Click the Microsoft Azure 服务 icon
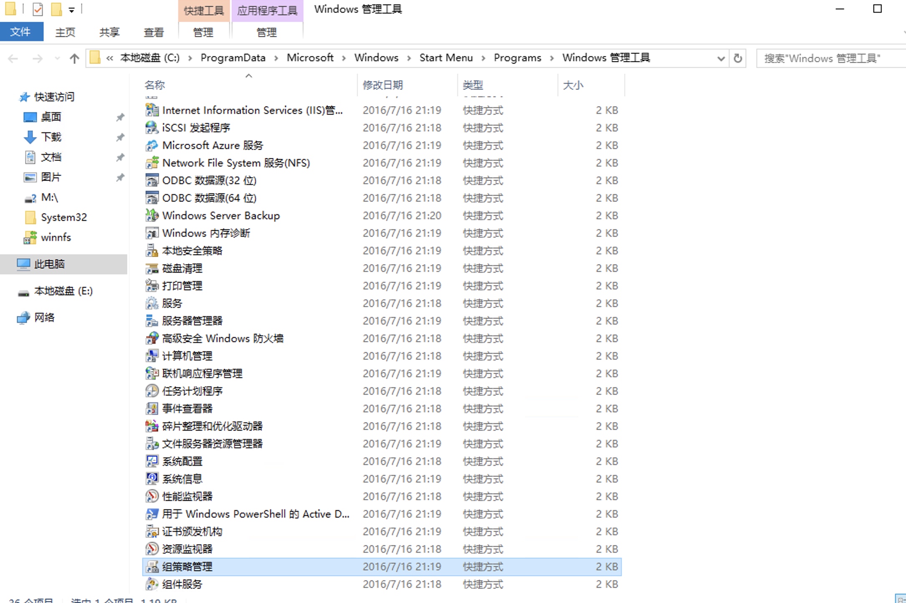Viewport: 906px width, 603px height. (152, 145)
